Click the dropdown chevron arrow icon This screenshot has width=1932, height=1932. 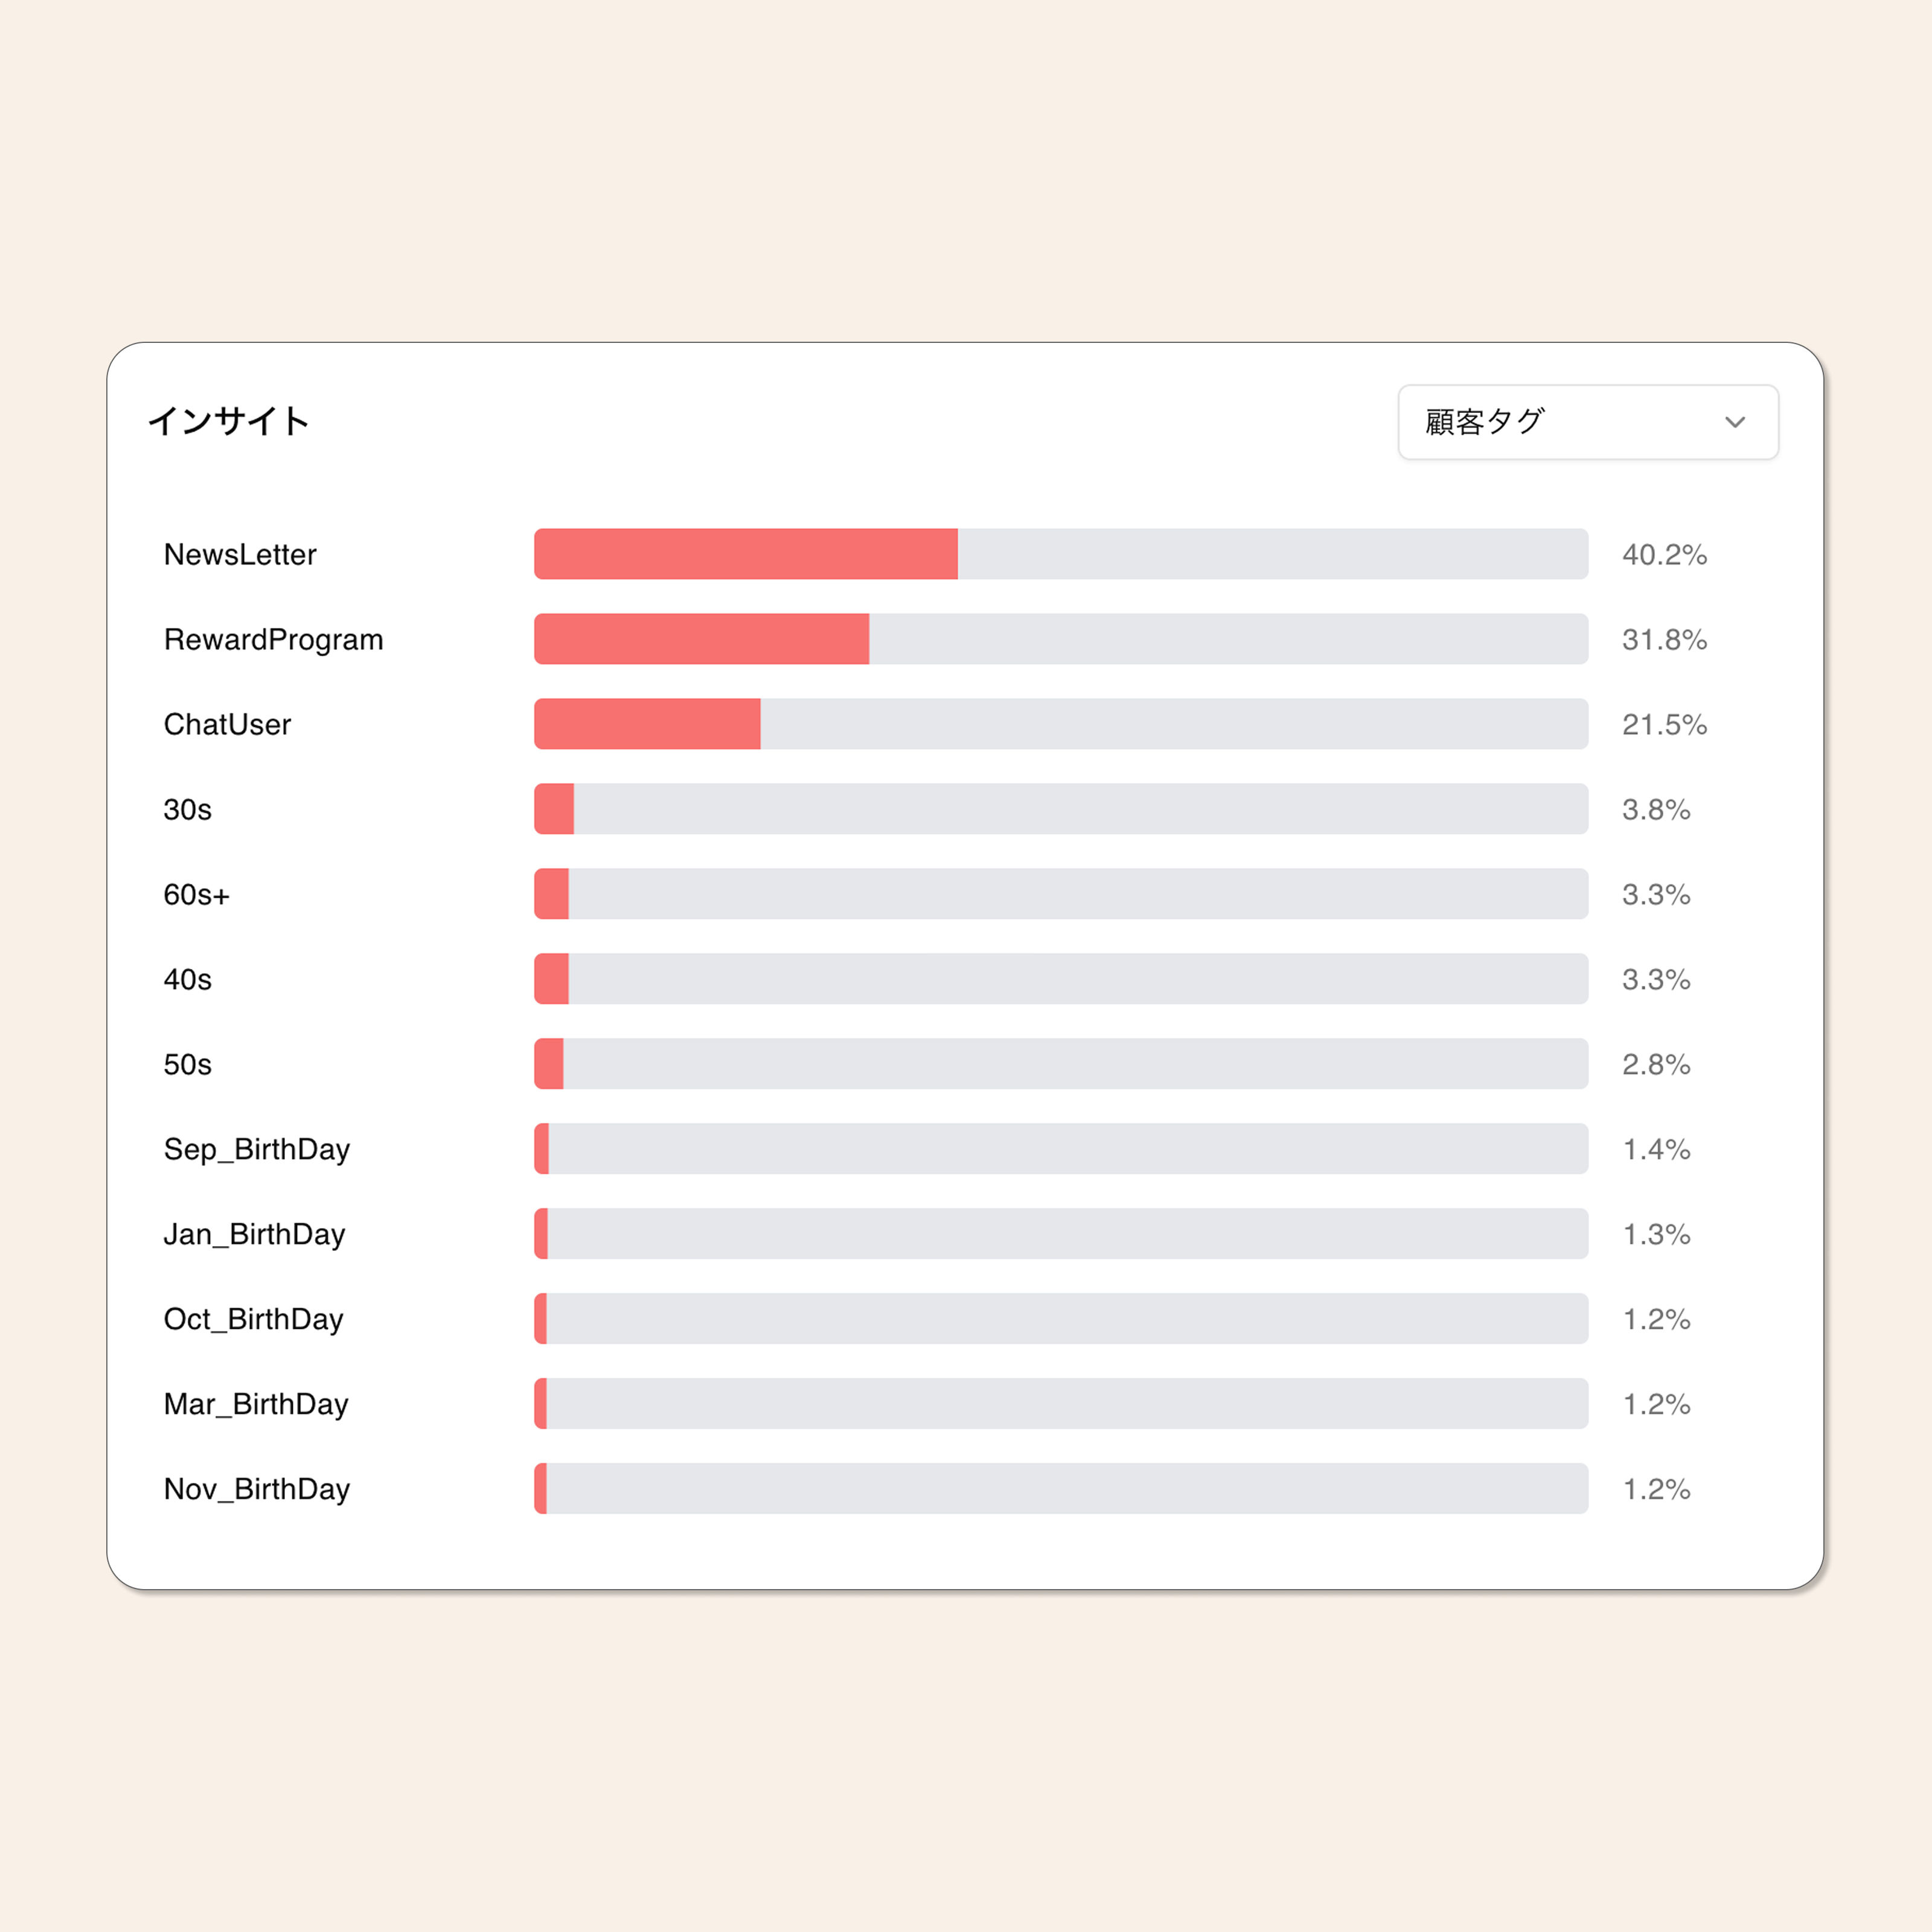coord(1735,422)
